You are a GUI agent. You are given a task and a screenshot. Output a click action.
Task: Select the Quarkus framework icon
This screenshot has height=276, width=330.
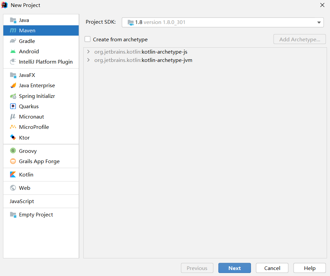(x=13, y=106)
